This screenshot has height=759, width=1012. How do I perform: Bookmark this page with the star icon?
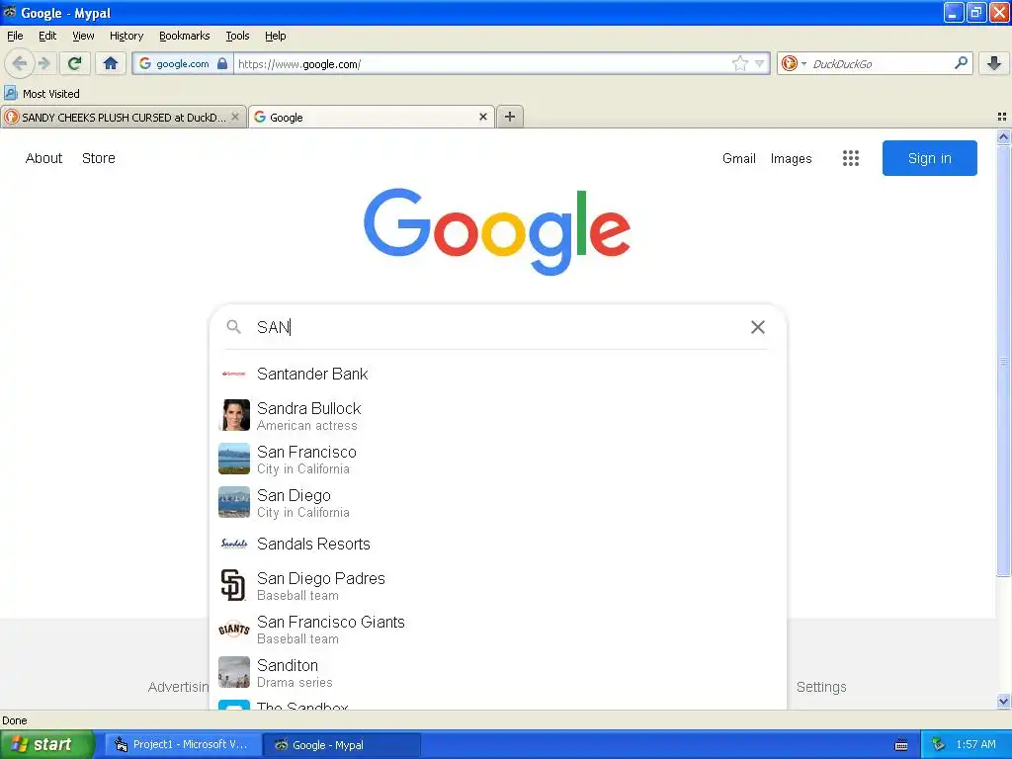[739, 63]
